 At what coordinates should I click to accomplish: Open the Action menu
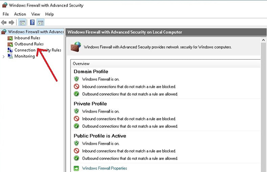coord(20,14)
